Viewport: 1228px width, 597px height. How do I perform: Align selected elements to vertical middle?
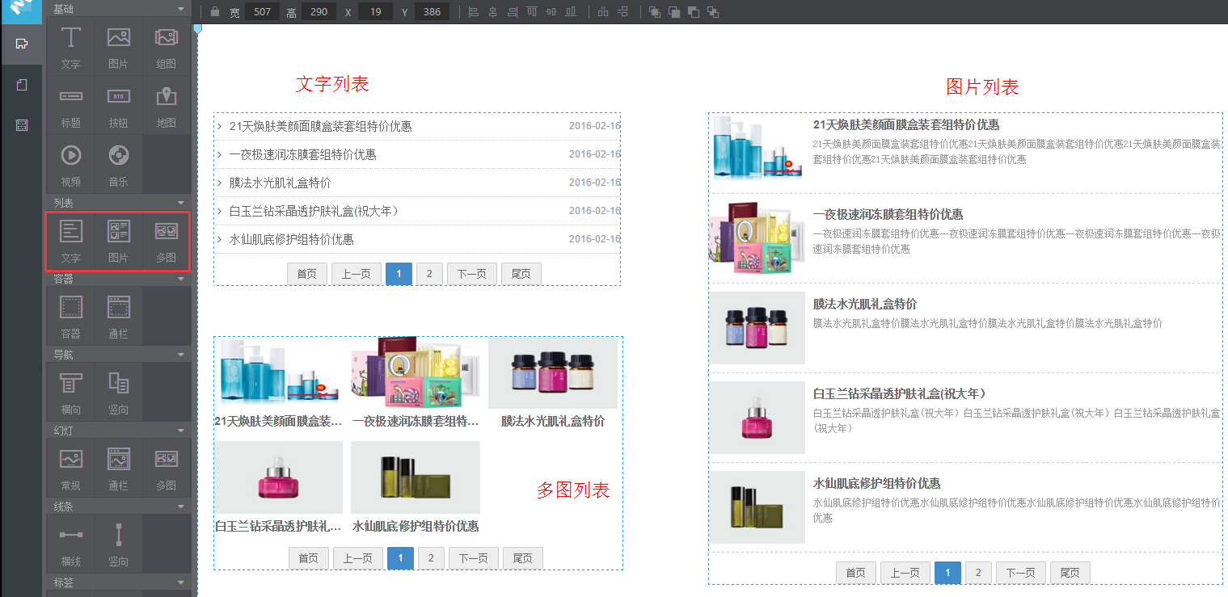point(551,12)
